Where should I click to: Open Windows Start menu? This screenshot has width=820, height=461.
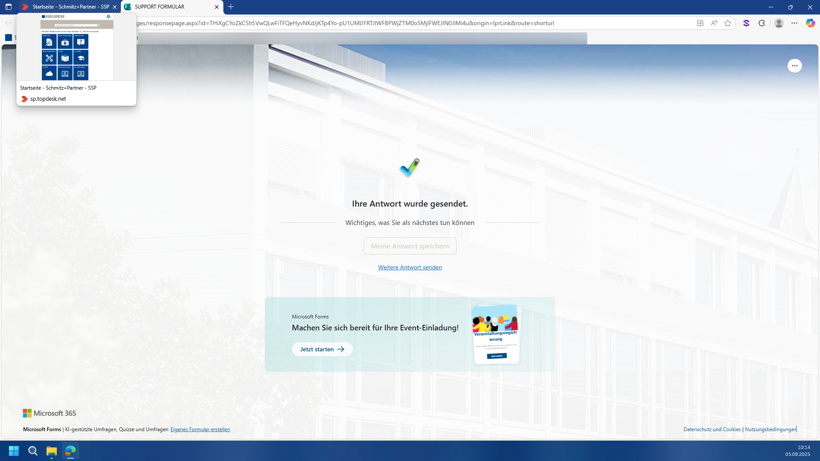tap(14, 451)
